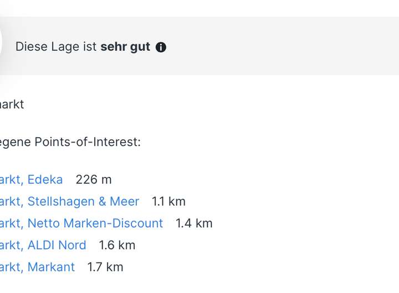The image size is (399, 293).
Task: Follow the Markant supermarket link
Action: pyautogui.click(x=37, y=267)
